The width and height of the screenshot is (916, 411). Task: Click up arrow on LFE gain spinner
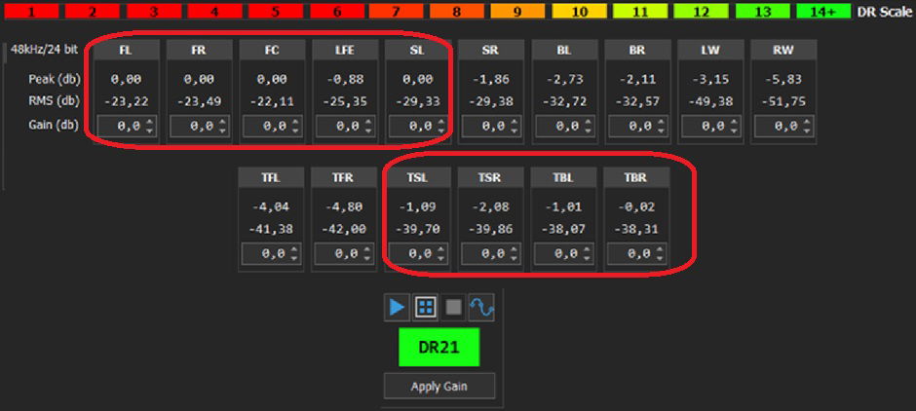pos(368,122)
